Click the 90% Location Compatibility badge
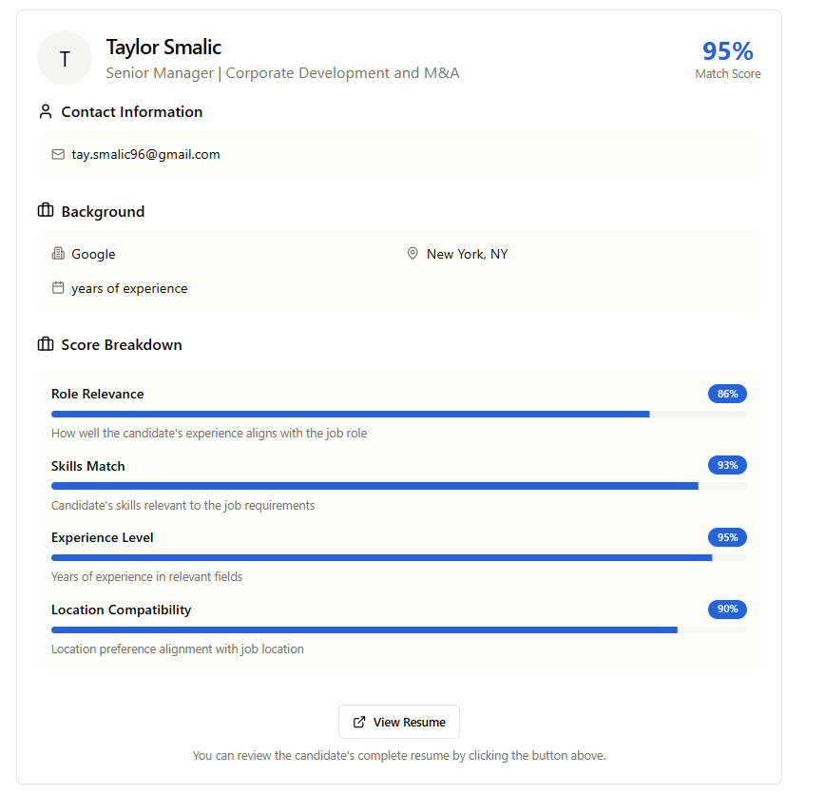Screen dimensions: 825x794 tap(727, 610)
